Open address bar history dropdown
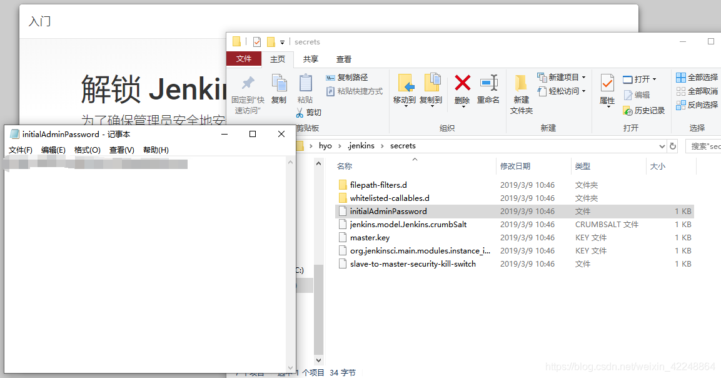The width and height of the screenshot is (721, 378). tap(662, 146)
